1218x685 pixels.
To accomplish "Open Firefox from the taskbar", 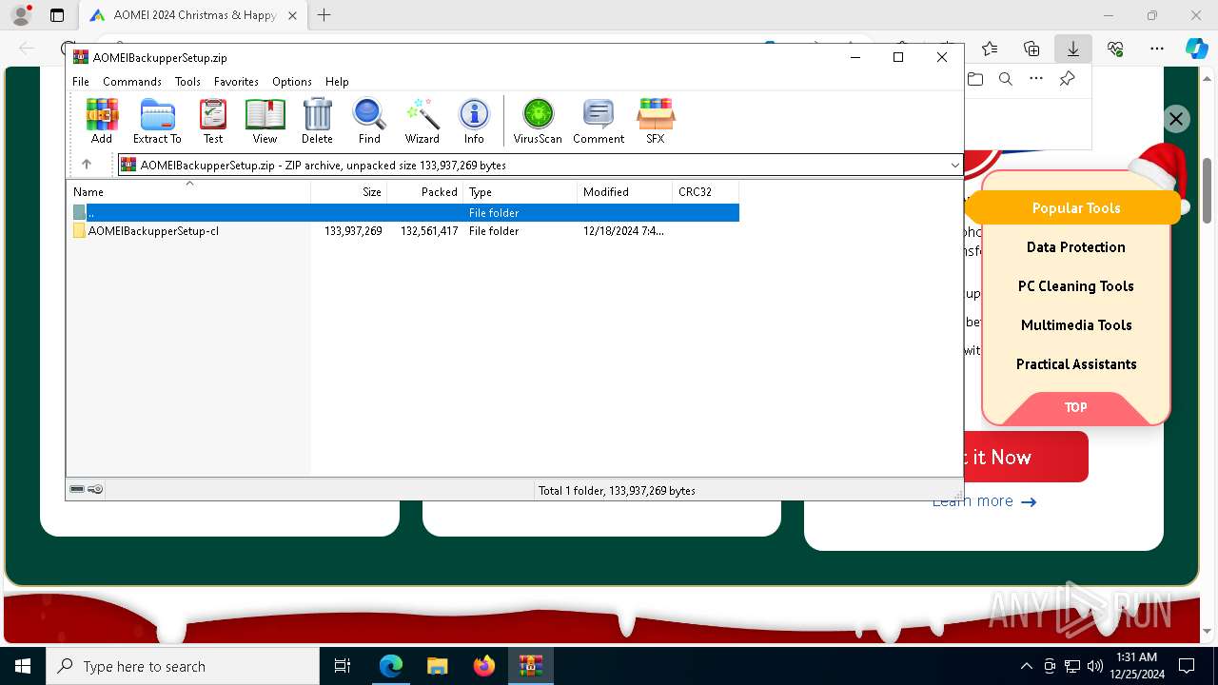I will pyautogui.click(x=484, y=666).
